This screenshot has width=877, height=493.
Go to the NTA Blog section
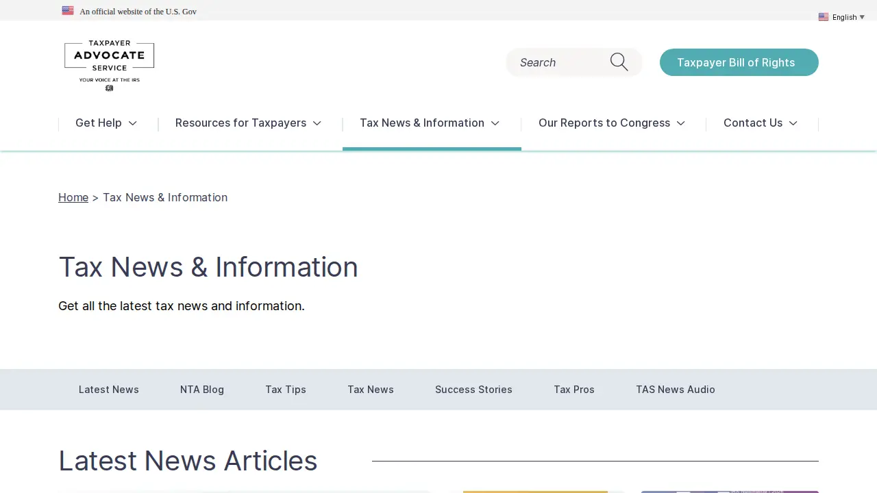[202, 390]
